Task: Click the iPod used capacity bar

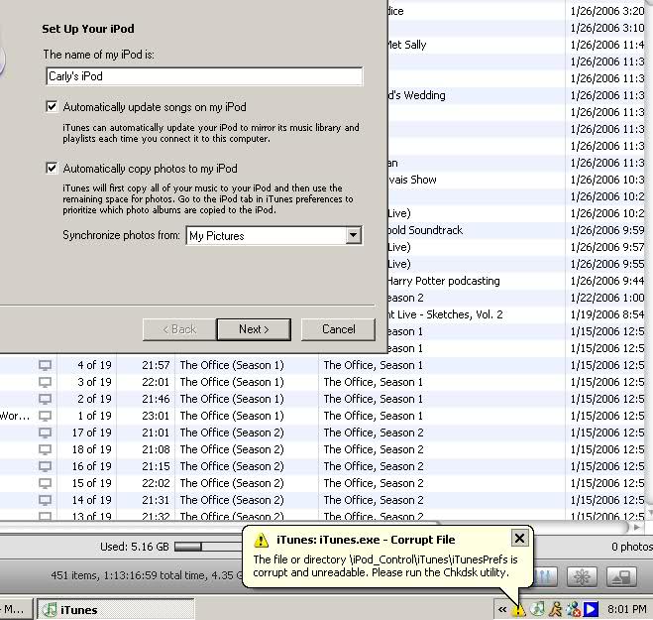Action: coord(207,547)
